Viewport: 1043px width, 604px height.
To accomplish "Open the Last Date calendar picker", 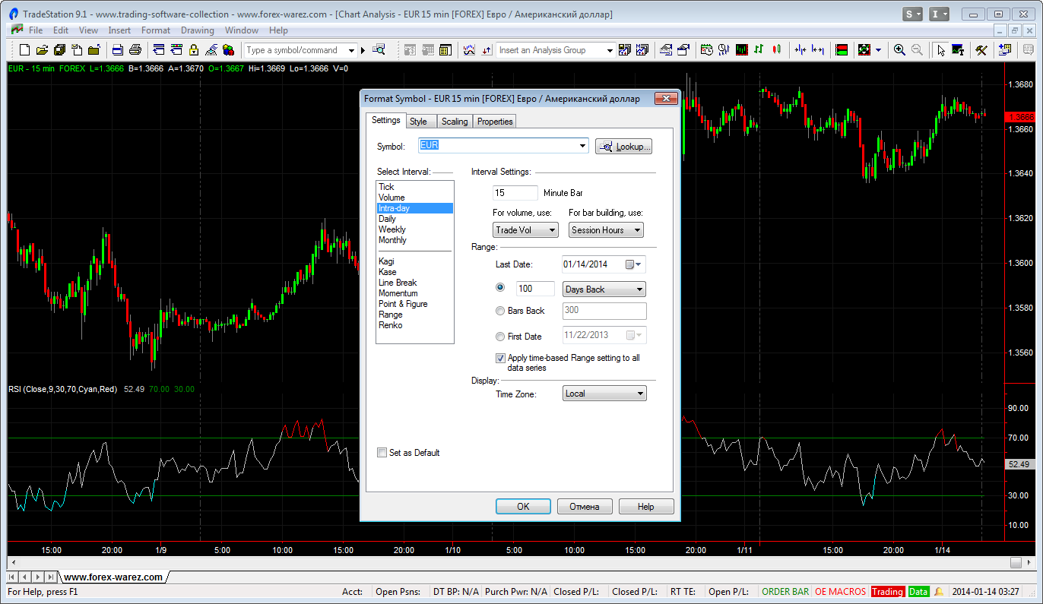I will click(633, 264).
